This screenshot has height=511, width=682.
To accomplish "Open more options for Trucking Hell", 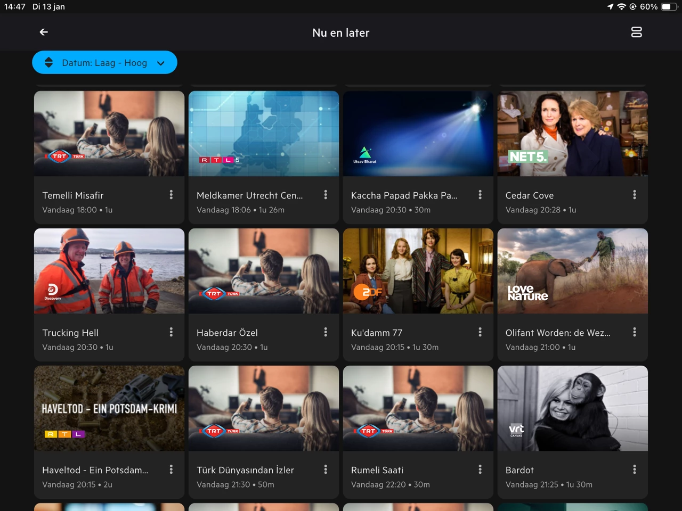I will coord(171,332).
